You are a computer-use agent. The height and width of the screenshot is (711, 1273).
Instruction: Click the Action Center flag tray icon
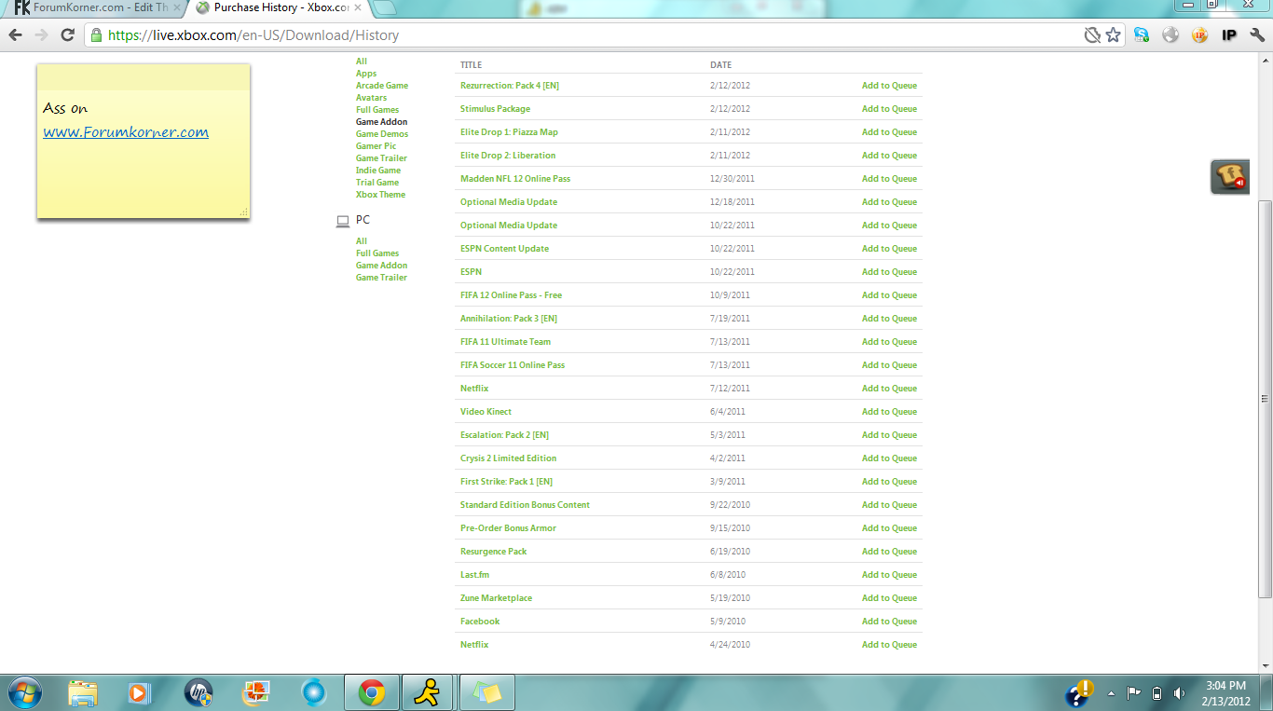point(1134,693)
